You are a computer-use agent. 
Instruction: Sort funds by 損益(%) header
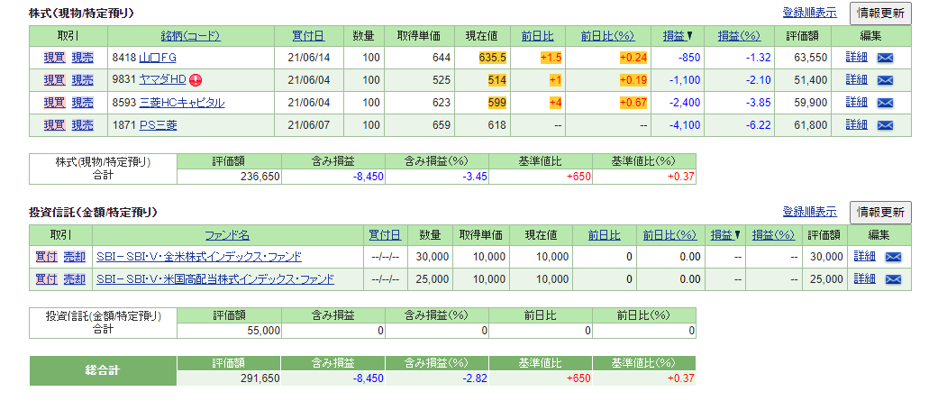[x=773, y=235]
